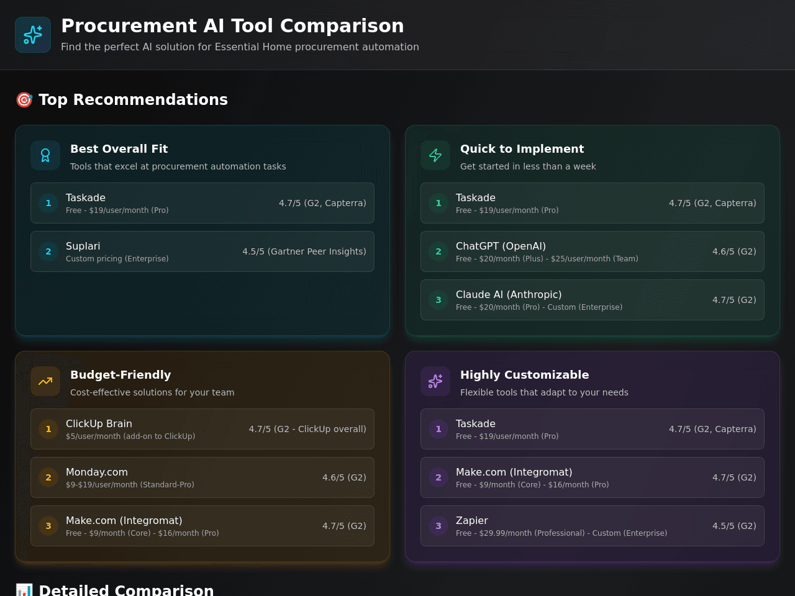The width and height of the screenshot is (795, 596).
Task: Click 'Tools that excel at procurement automation tasks'
Action: coord(178,166)
